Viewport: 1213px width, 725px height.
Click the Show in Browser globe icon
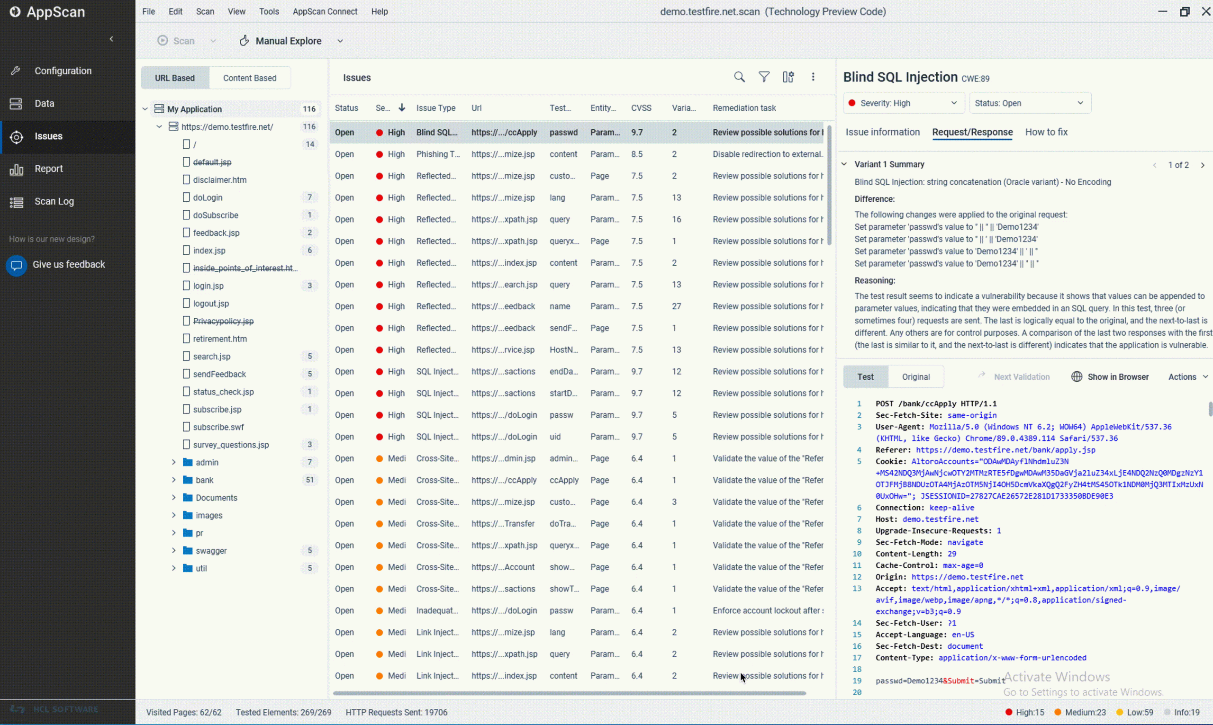tap(1076, 376)
